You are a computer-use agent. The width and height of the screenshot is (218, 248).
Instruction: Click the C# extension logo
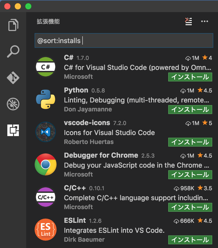[46, 67]
